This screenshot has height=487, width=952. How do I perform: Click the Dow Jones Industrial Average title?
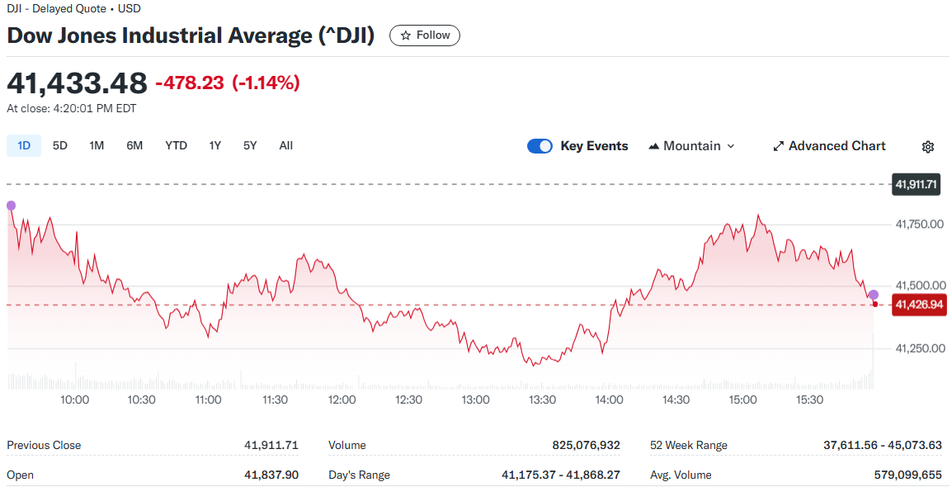(x=191, y=35)
